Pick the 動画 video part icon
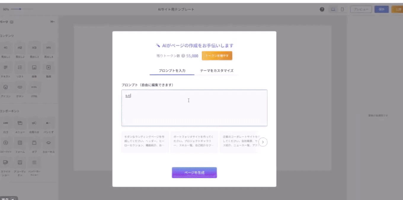 tap(49, 68)
